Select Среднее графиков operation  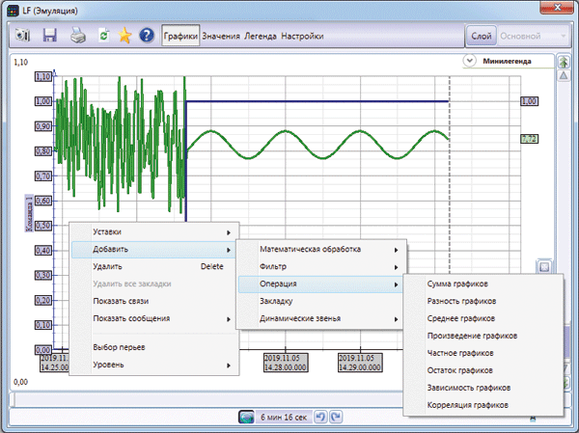[483, 318]
